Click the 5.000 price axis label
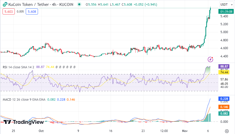Screen dimensions: 235x134 [224, 32]
